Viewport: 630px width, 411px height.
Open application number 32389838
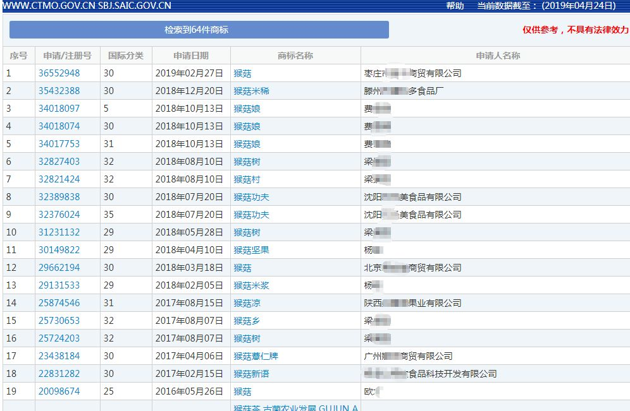[x=59, y=197]
